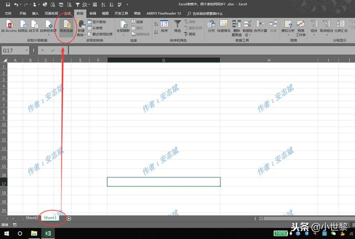The image size is (355, 239).
Task: Open the Windows Start menu
Action: click(7, 233)
